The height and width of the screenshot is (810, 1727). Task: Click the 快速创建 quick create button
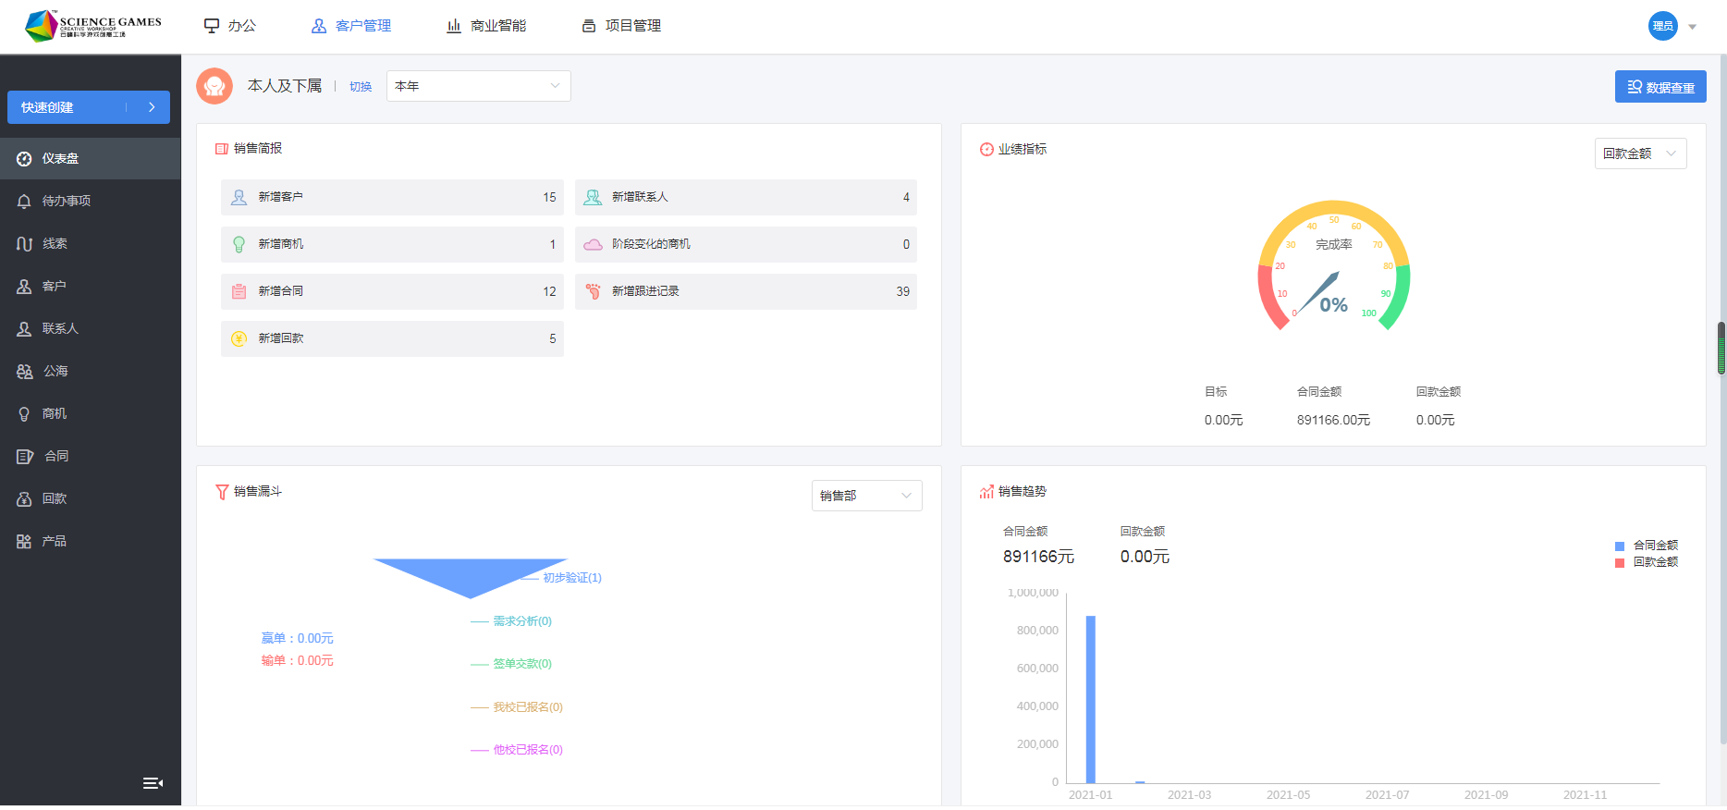point(88,107)
